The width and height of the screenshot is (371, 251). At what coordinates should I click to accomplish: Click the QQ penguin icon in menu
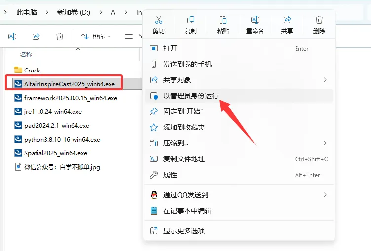[154, 195]
